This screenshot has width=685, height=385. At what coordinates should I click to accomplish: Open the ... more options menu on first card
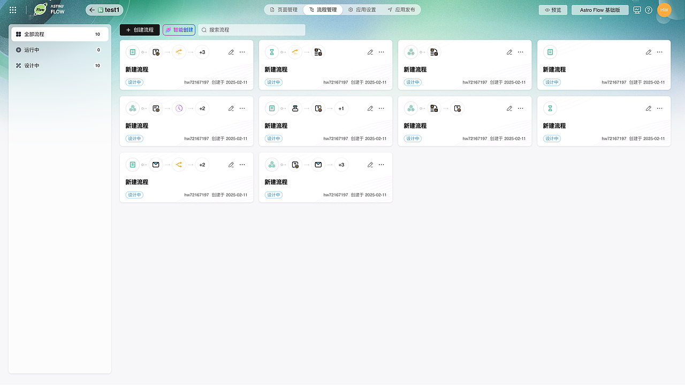(x=242, y=52)
